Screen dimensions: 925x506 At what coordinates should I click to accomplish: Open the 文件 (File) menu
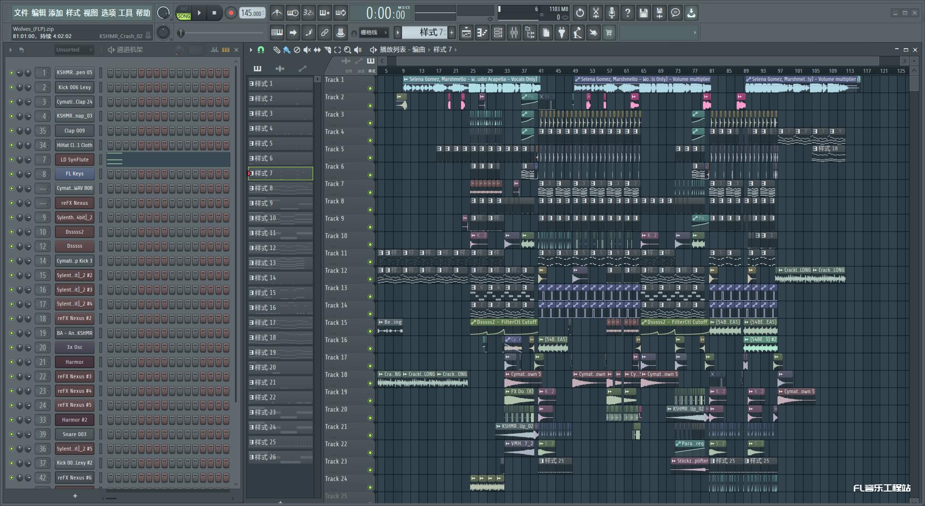click(x=21, y=13)
